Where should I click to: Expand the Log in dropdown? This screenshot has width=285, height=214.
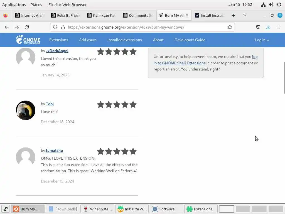(262, 40)
